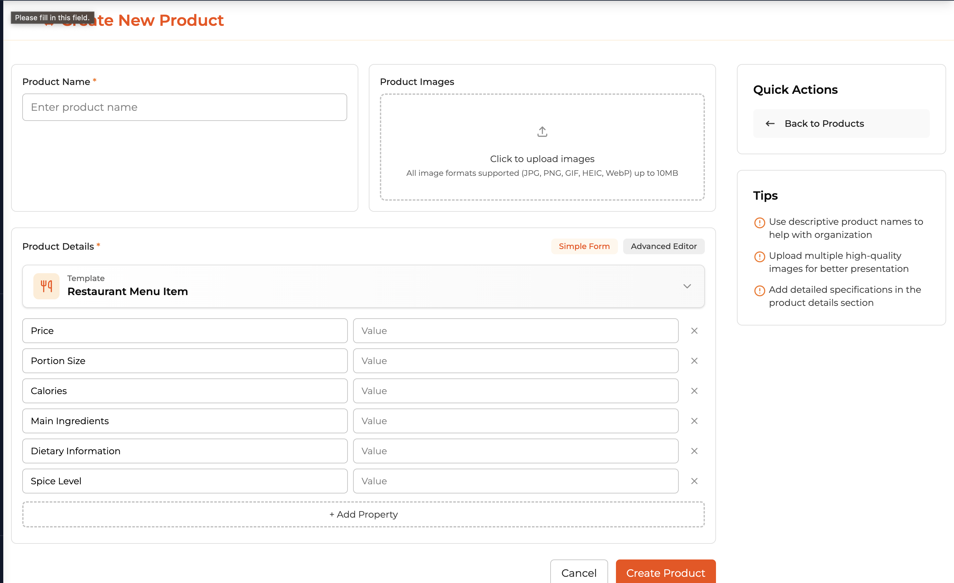Select the Simple Form view
954x583 pixels.
[x=584, y=246]
